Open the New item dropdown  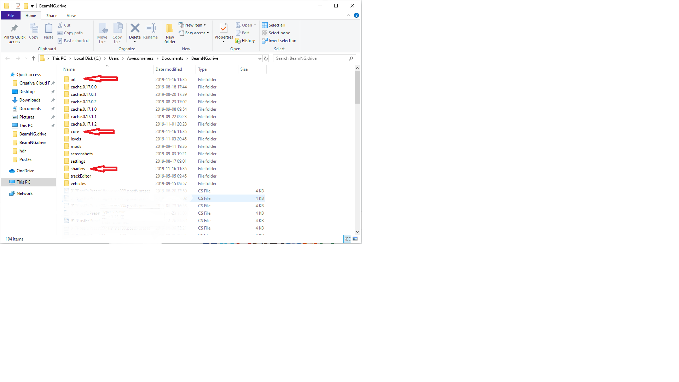[x=192, y=25]
